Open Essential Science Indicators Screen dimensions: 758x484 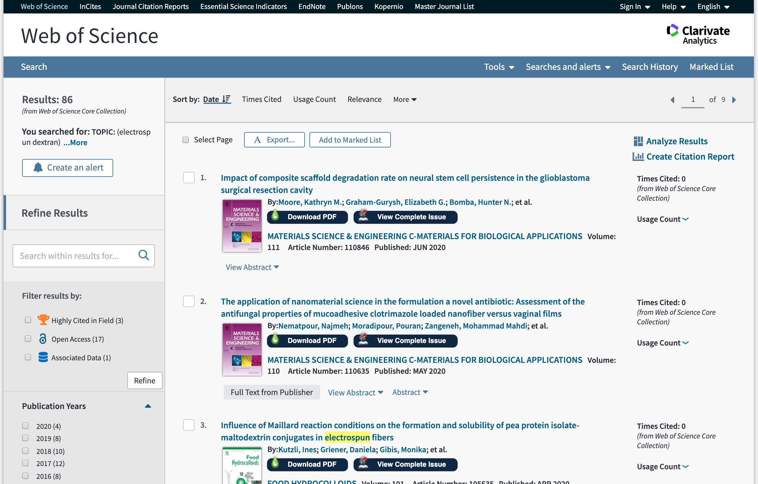point(243,6)
